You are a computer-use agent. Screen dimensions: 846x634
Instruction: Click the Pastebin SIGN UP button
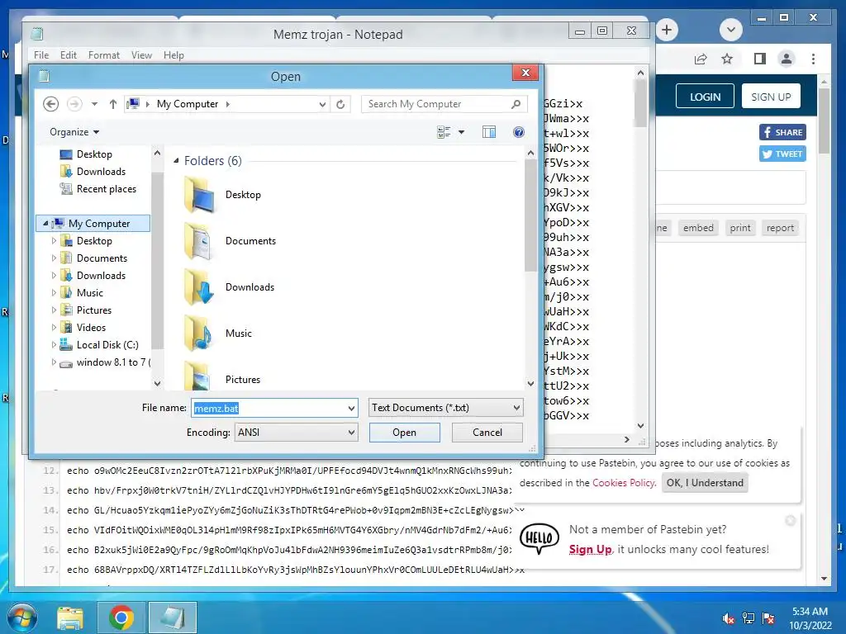click(x=771, y=97)
